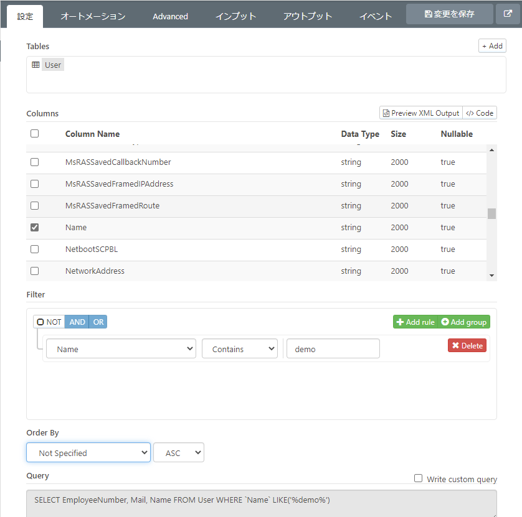Check the MsRASSavedFramedIPAddress column checkbox
This screenshot has width=522, height=517.
[x=35, y=184]
